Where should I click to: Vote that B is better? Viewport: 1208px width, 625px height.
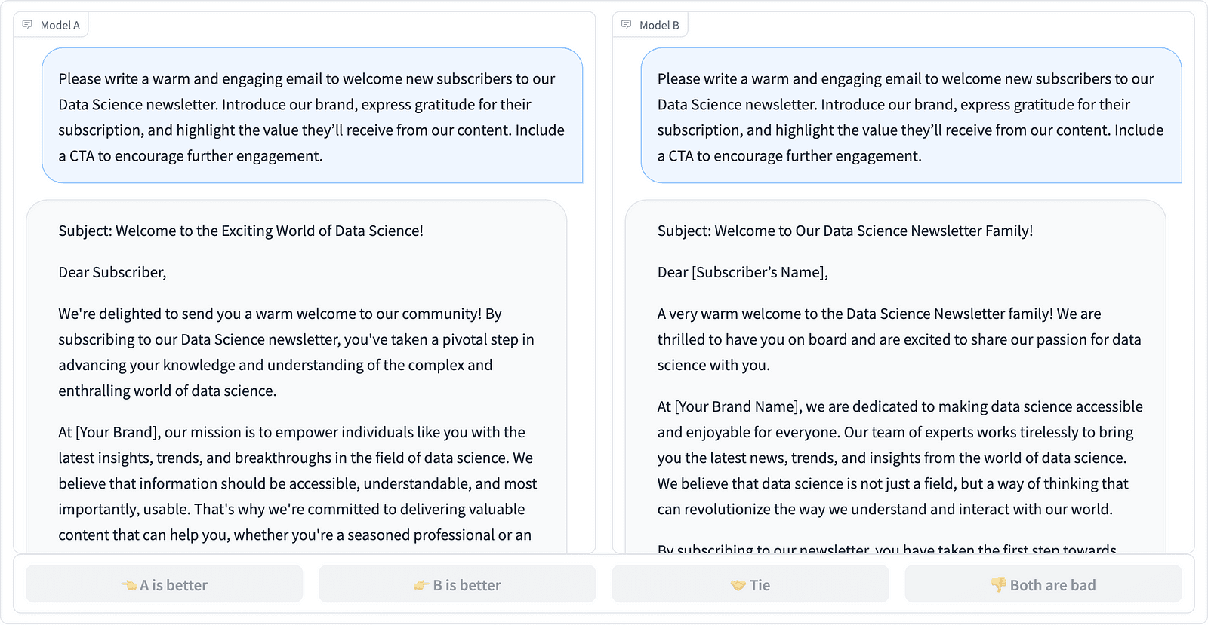coord(458,584)
